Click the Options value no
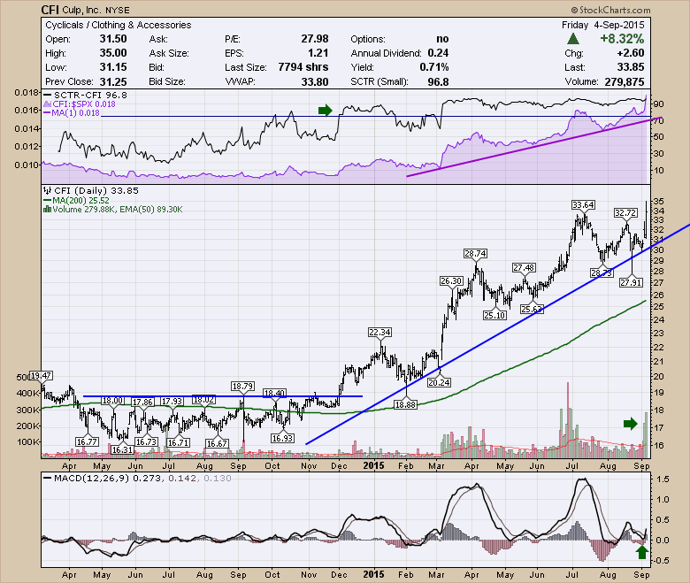 pyautogui.click(x=442, y=39)
